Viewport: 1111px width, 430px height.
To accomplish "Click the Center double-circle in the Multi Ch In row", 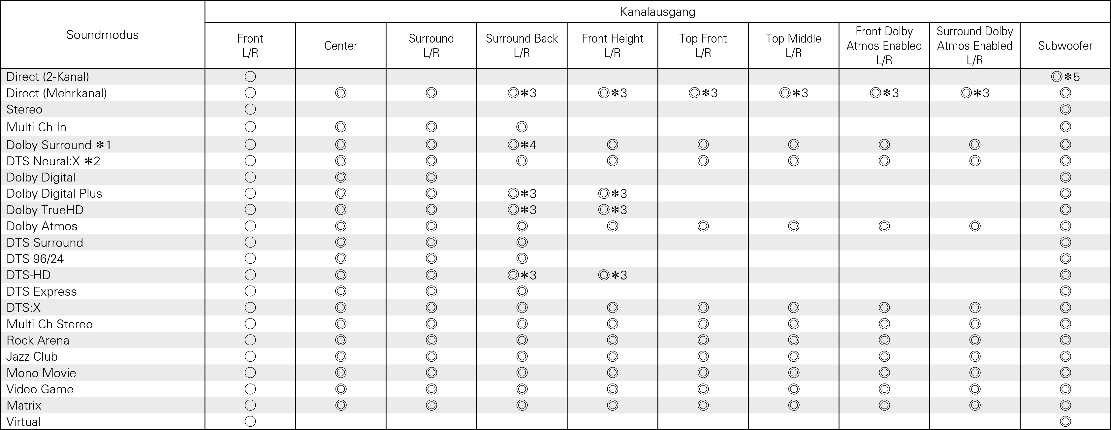I will (x=341, y=127).
